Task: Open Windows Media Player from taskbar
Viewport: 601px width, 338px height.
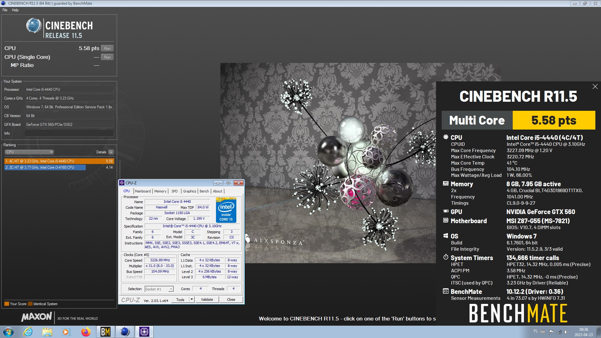Action: (66, 332)
